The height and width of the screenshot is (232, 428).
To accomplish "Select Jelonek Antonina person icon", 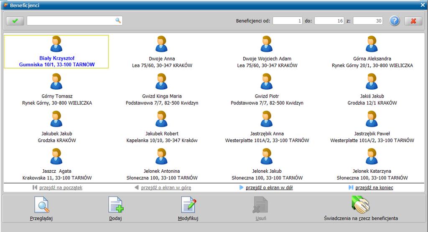I will tap(161, 156).
